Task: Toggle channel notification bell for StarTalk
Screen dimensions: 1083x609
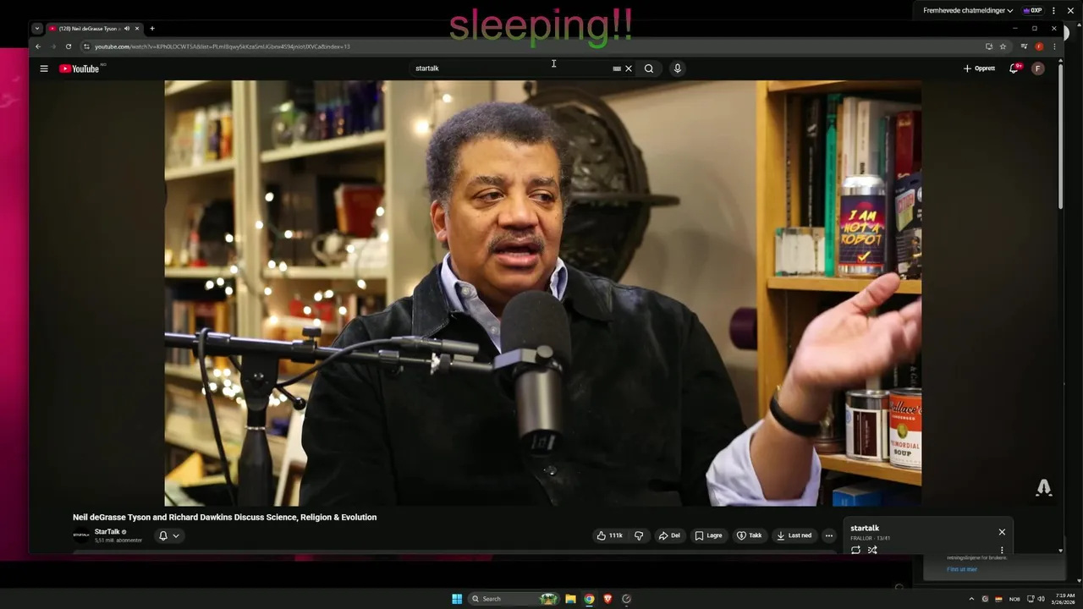Action: [168, 535]
